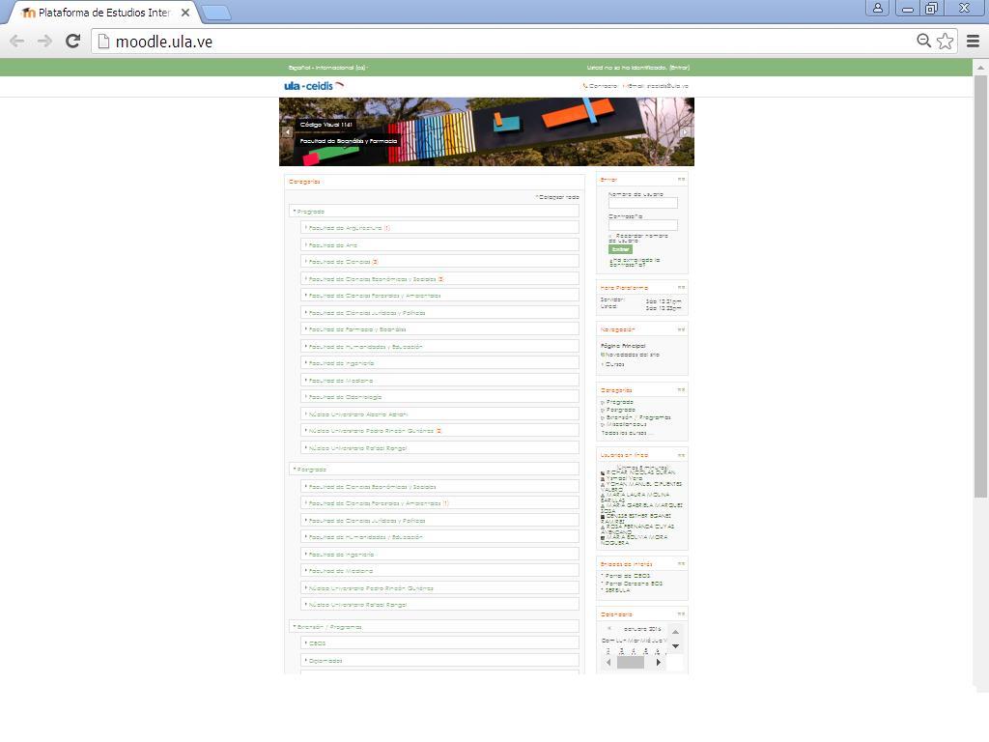Open Miscellaneous in sidebar Categorías block

click(x=626, y=425)
